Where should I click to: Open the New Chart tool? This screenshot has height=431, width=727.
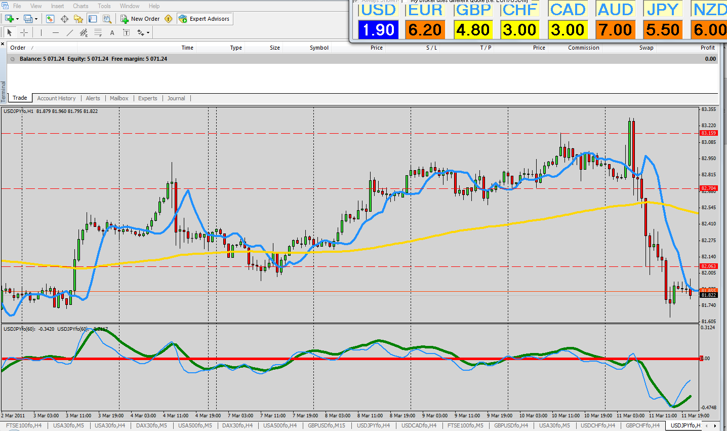click(x=9, y=19)
